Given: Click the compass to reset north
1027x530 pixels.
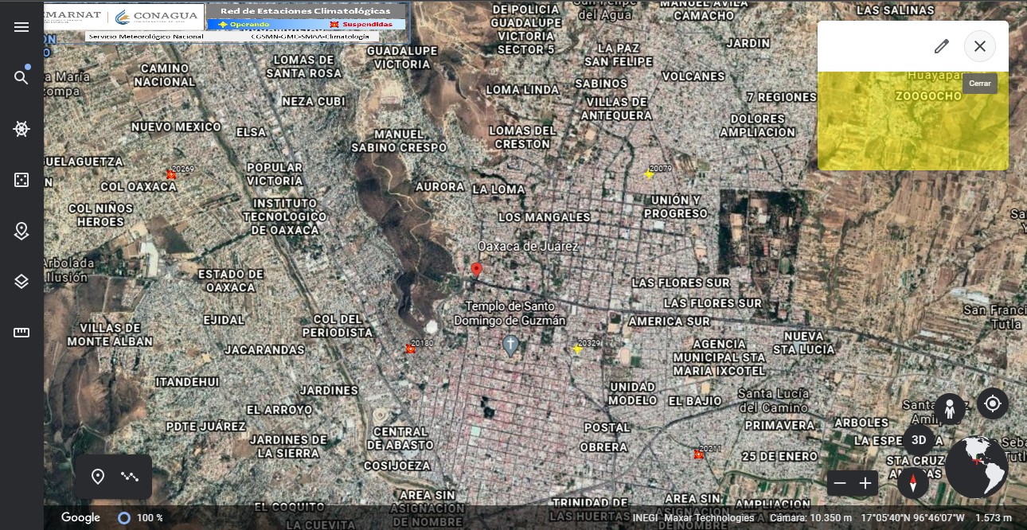Looking at the screenshot, I should pos(913,482).
